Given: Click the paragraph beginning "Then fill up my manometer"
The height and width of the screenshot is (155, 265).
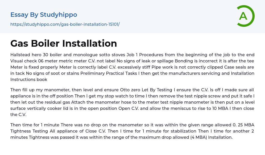Looking at the screenshot, I should coord(132,102).
